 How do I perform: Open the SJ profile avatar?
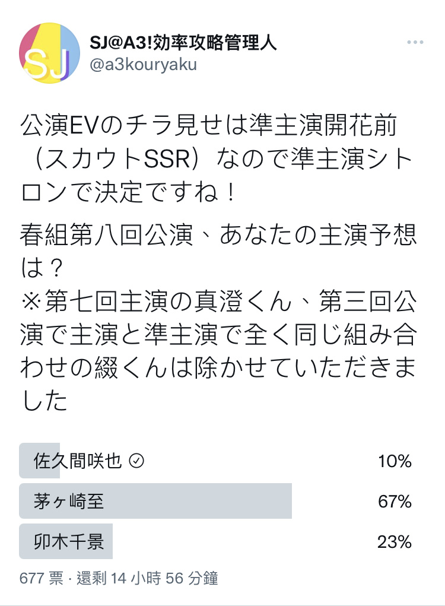(49, 53)
